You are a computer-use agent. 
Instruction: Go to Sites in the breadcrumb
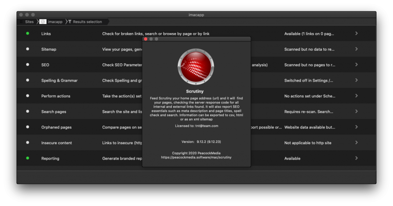[29, 22]
